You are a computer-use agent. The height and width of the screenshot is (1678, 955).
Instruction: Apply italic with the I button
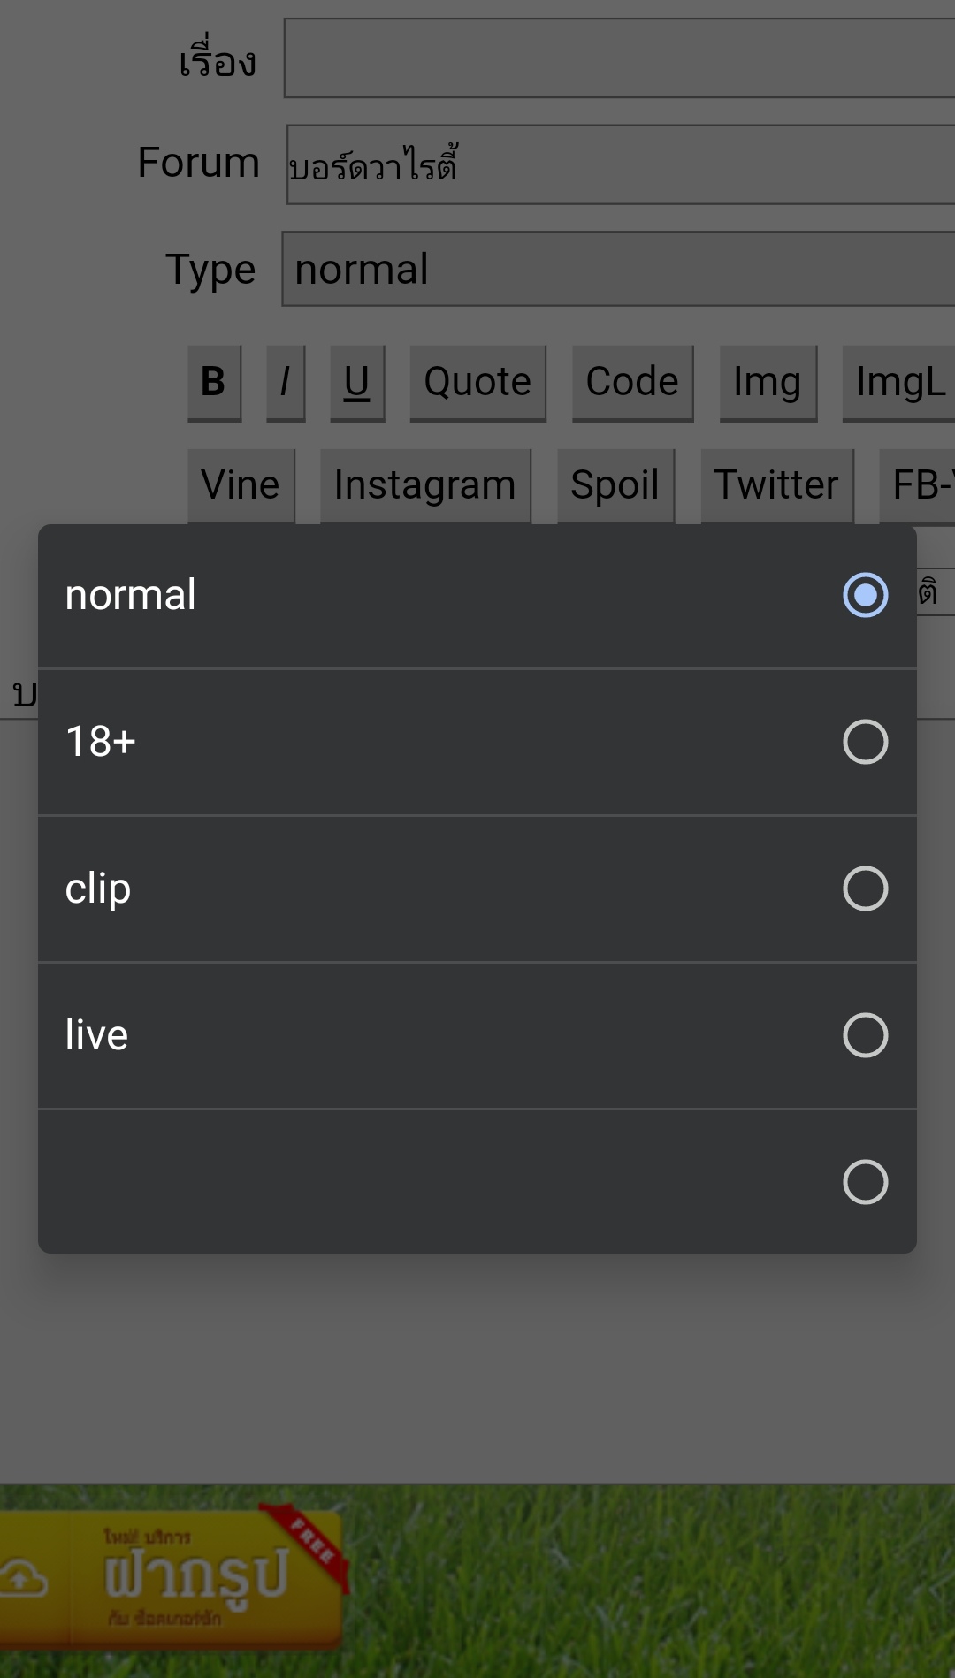(286, 383)
